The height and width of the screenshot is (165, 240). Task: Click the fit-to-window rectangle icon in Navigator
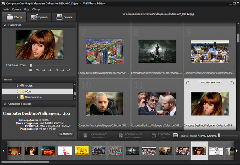click(x=37, y=70)
